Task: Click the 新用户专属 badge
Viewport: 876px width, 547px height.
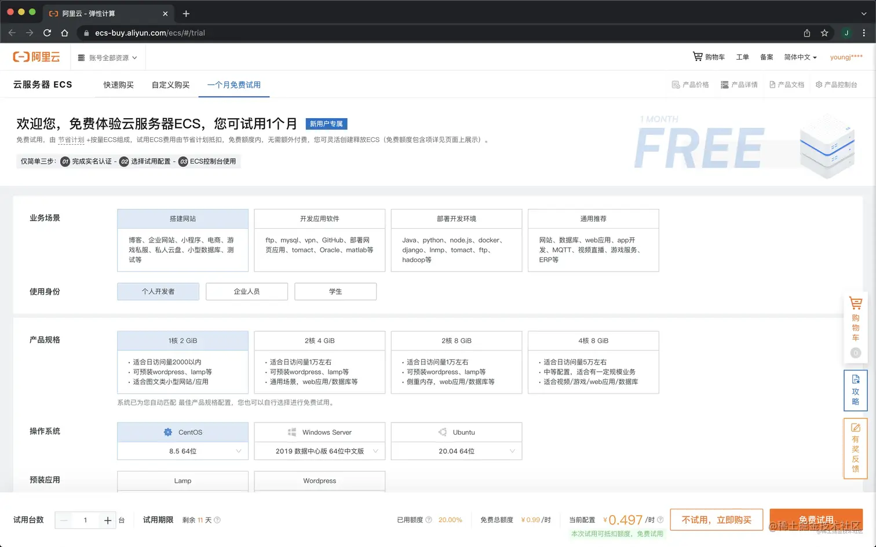Action: 326,124
